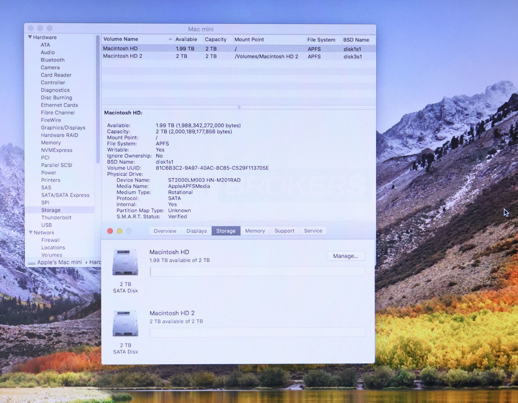Image resolution: width=518 pixels, height=403 pixels.
Task: Select NVMExpress in the sidebar
Action: point(56,150)
